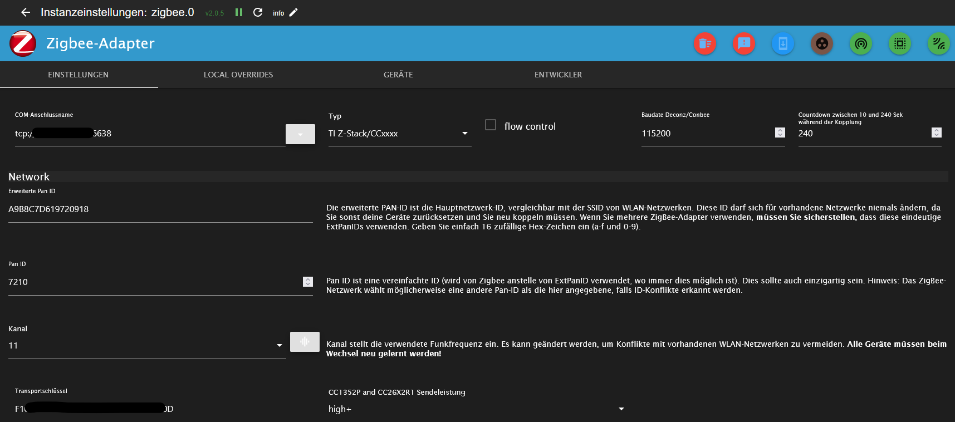Screen dimensions: 955x422
Task: Open the Typ dropdown
Action: pyautogui.click(x=400, y=134)
